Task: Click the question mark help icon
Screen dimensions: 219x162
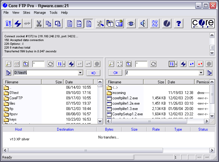Action: click(179, 24)
